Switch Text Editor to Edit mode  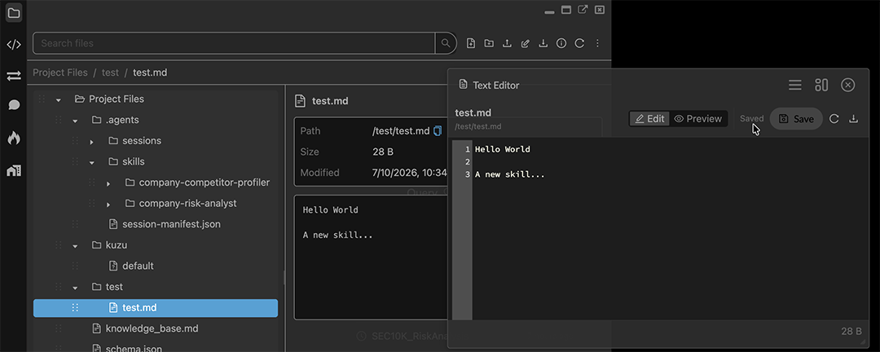(649, 119)
